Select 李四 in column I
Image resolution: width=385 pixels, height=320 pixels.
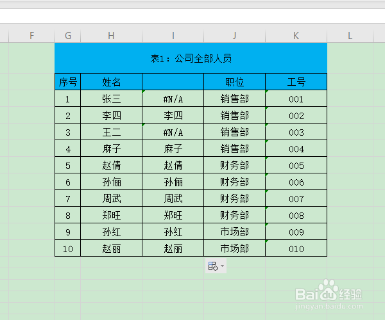(x=173, y=115)
